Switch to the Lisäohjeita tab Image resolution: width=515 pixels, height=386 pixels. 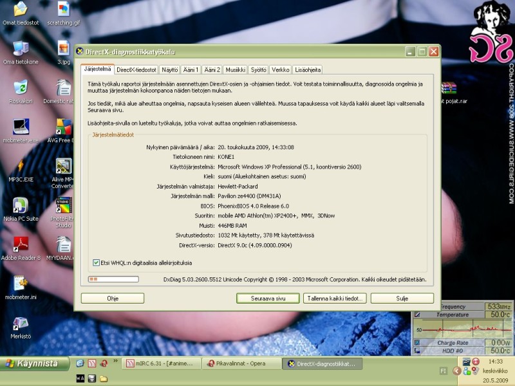pos(308,69)
